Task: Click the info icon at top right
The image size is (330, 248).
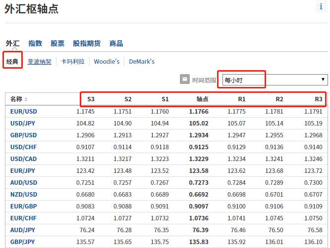Action: pyautogui.click(x=321, y=6)
